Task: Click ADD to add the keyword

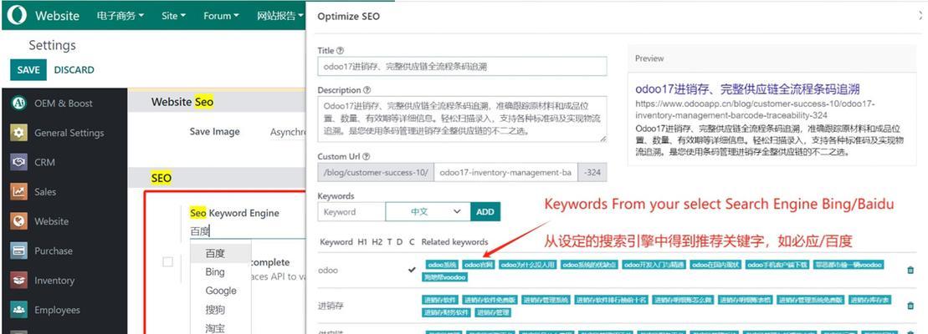Action: 485,212
